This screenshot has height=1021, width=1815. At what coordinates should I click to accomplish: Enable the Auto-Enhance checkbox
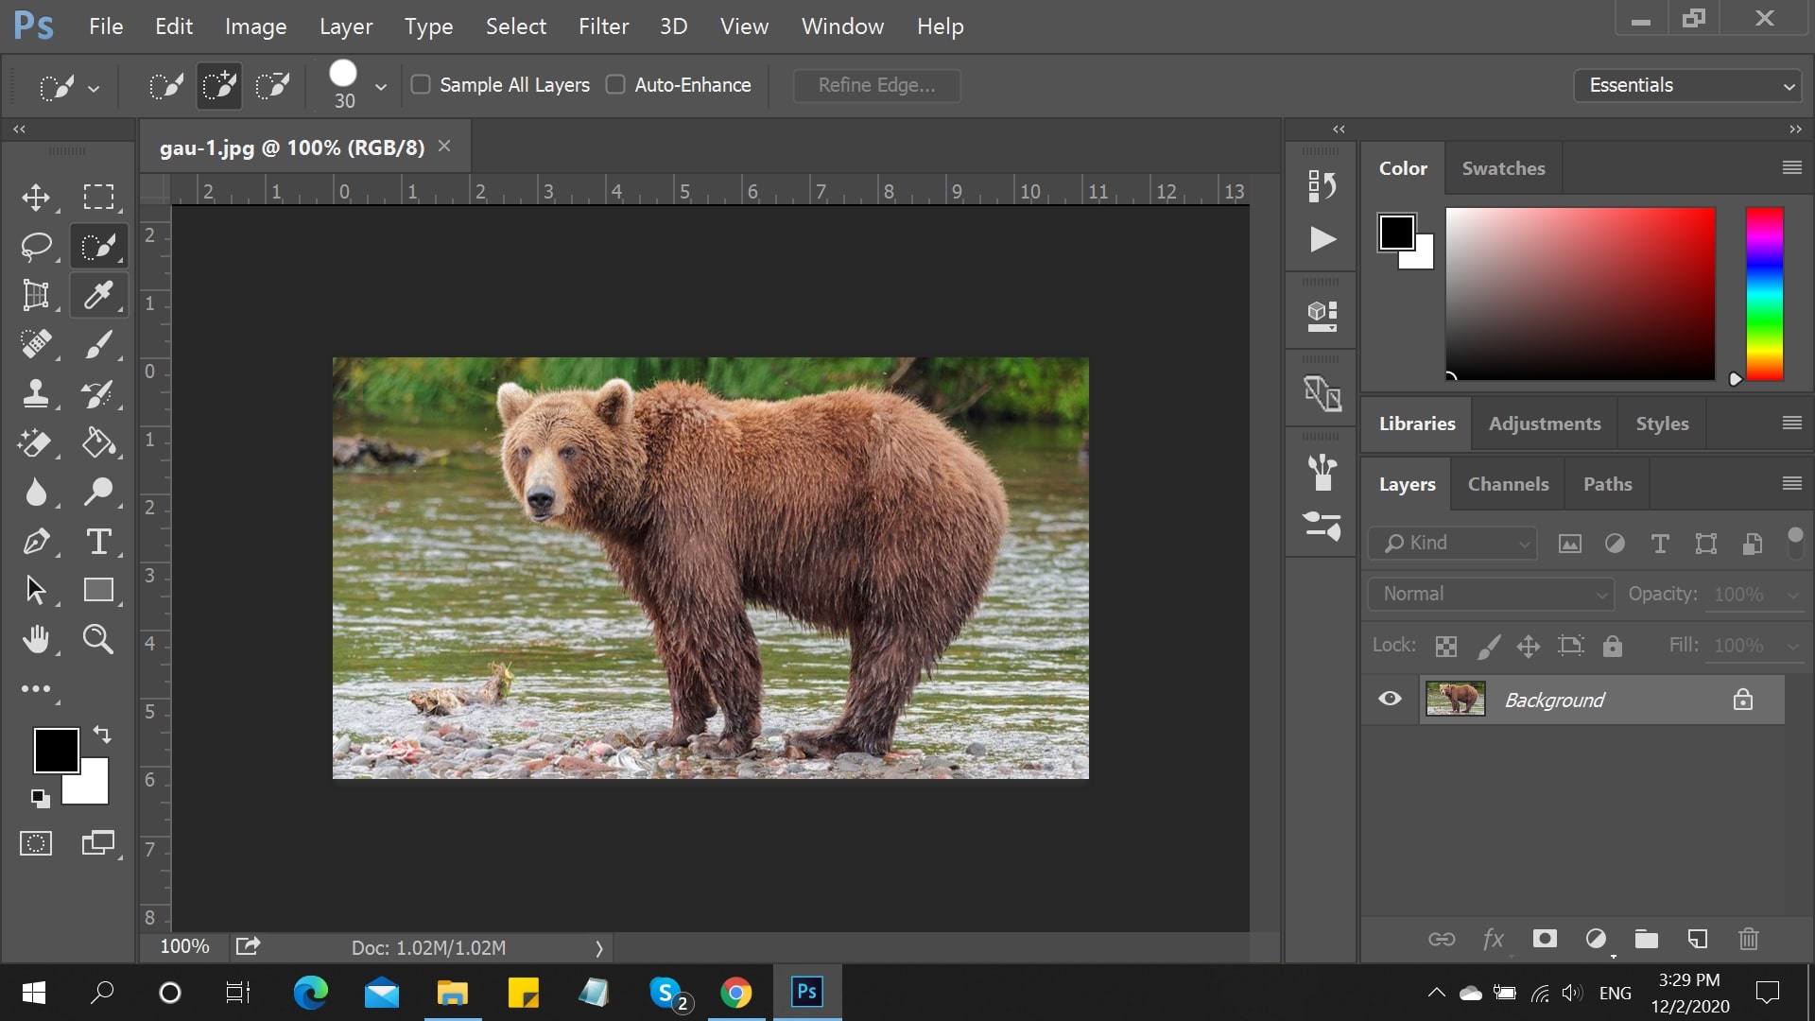click(x=615, y=85)
